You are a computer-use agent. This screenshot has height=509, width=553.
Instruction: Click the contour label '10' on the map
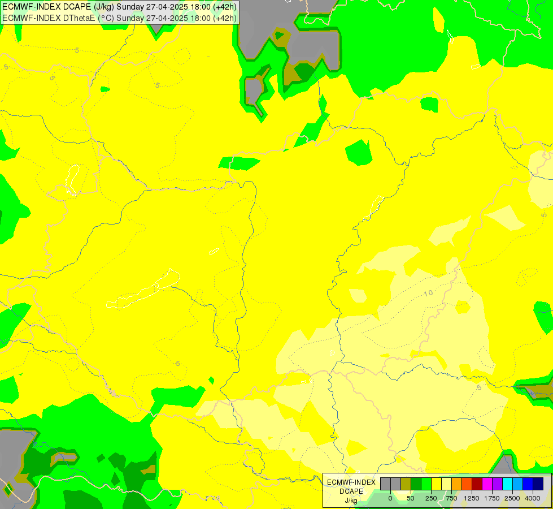(428, 293)
